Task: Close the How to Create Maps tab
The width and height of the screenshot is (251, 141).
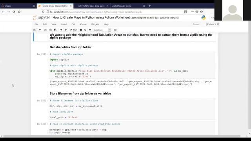Action: click(x=71, y=6)
